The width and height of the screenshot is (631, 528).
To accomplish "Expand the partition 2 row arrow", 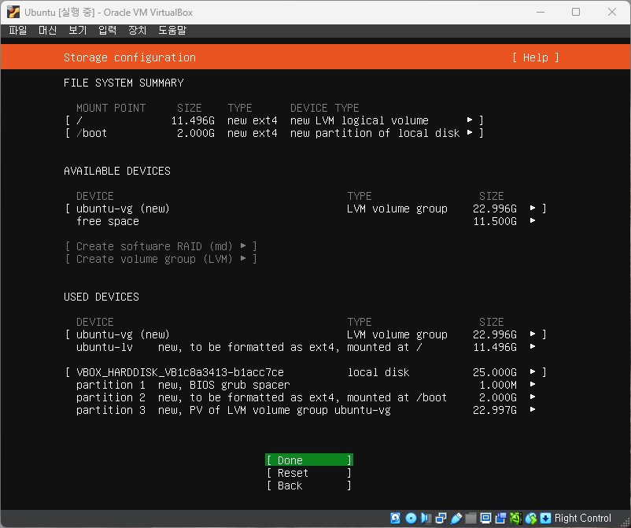I will 533,397.
